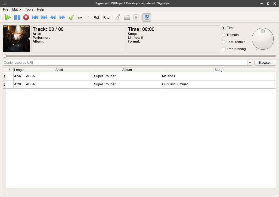Click the Browse... button

265,63
